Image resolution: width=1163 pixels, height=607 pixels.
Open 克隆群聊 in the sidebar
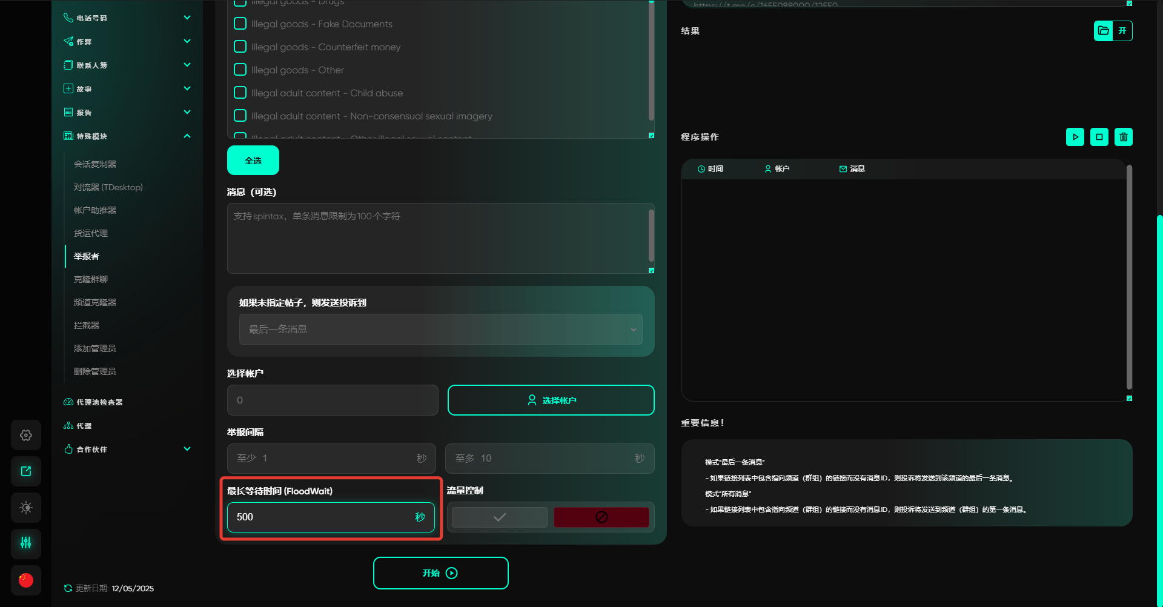(x=91, y=279)
